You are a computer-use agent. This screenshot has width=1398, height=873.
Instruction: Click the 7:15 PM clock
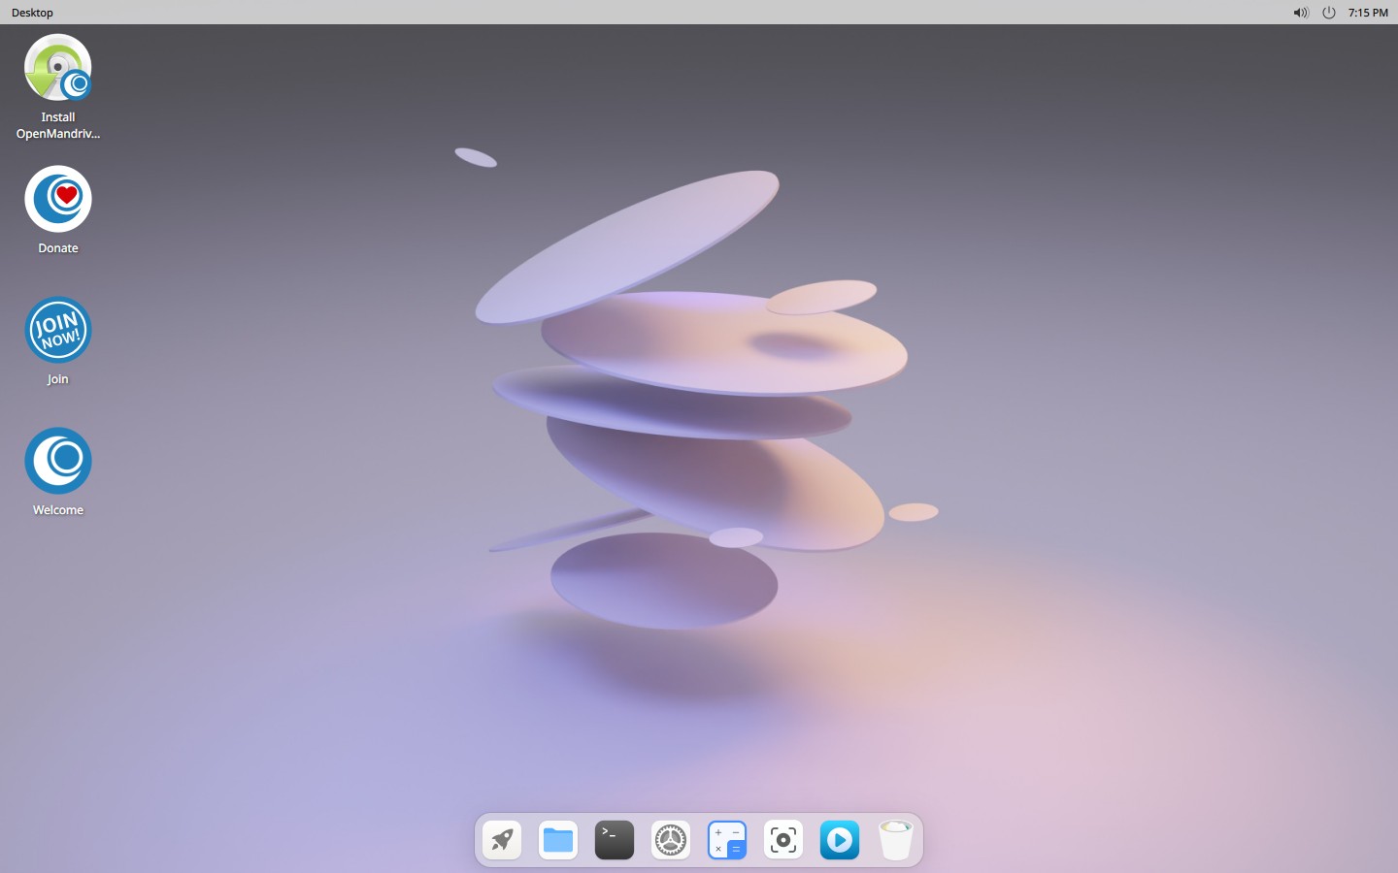pos(1368,13)
